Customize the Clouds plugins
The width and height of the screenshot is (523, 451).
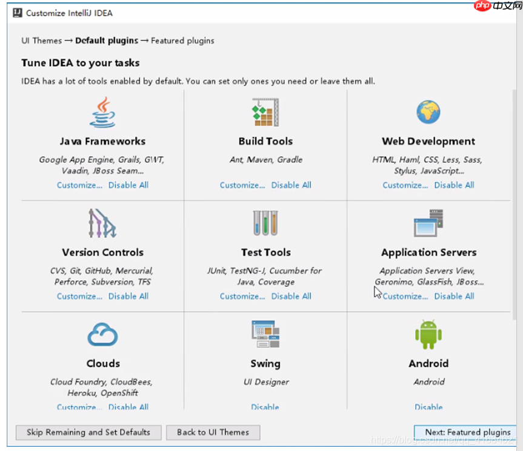pos(79,407)
